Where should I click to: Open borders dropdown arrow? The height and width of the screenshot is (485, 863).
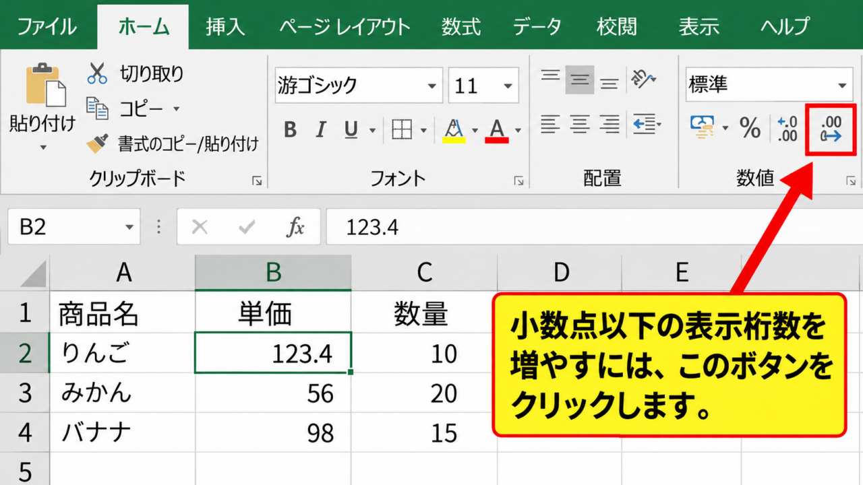pyautogui.click(x=423, y=130)
